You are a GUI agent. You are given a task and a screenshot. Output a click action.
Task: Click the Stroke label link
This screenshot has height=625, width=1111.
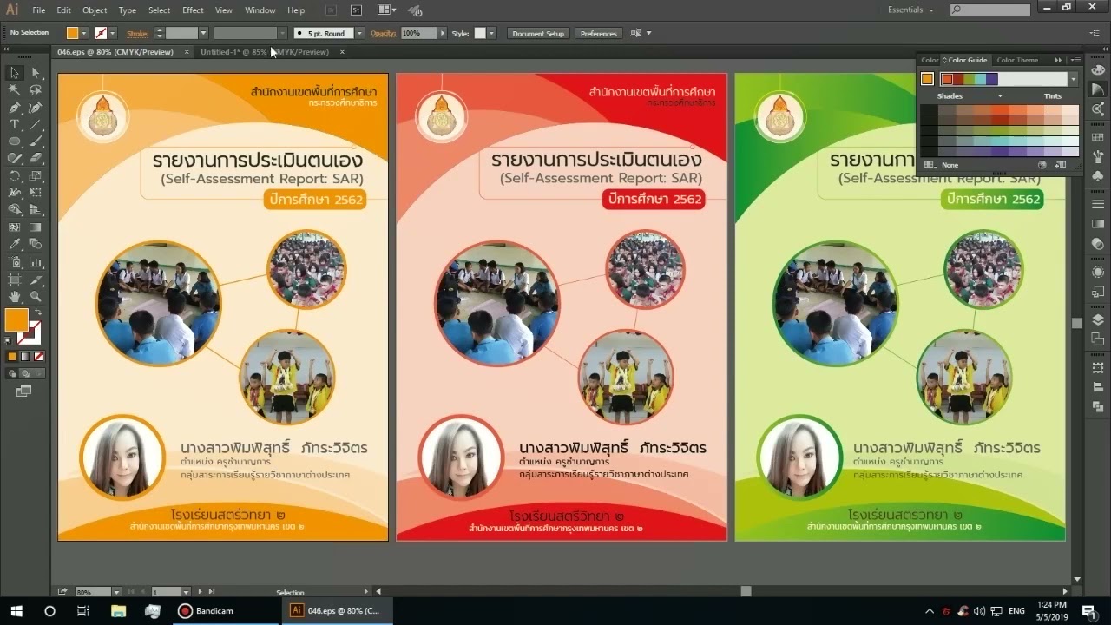[x=137, y=33]
